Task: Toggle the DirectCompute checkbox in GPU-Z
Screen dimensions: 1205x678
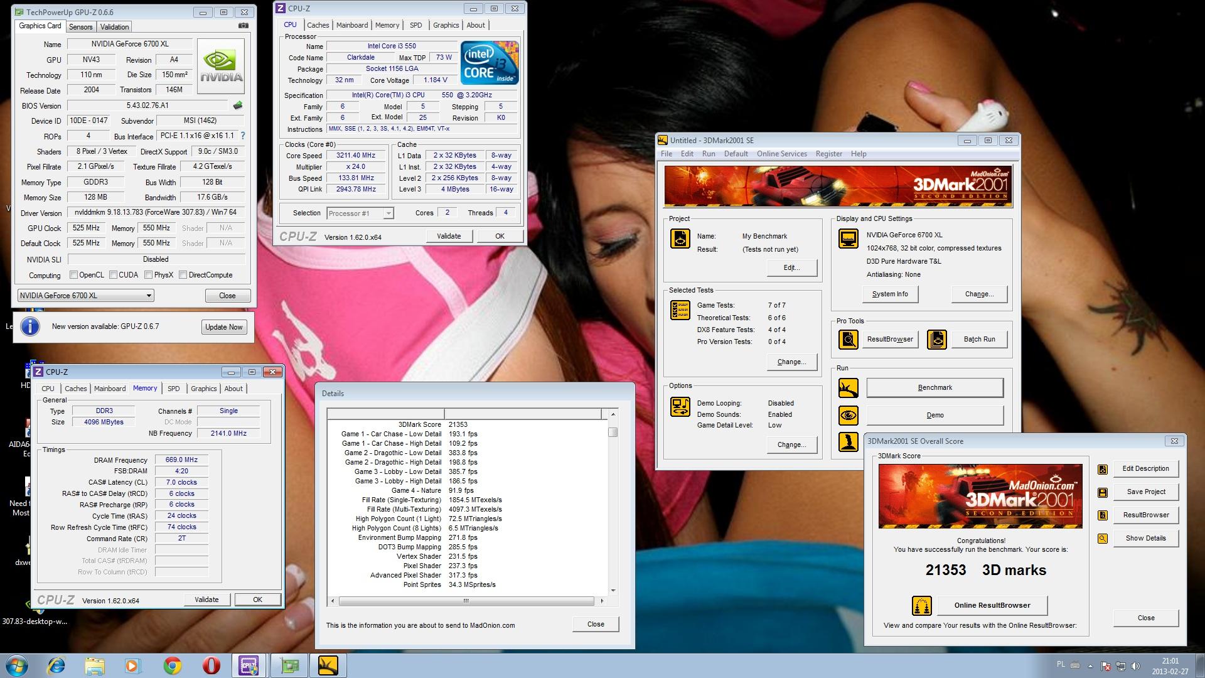Action: tap(183, 275)
